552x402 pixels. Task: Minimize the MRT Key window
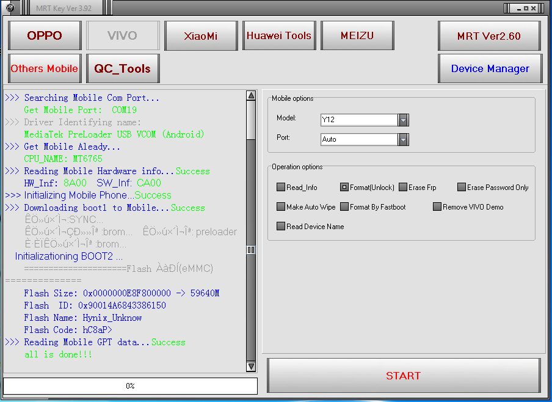tap(519, 9)
